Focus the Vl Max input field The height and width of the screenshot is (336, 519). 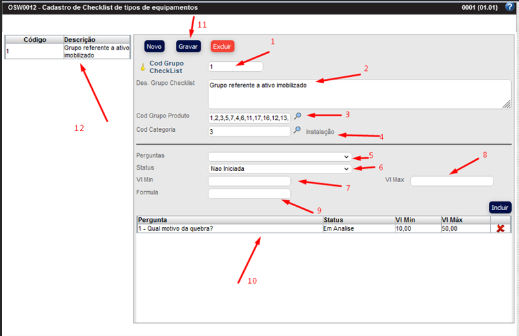pyautogui.click(x=452, y=181)
